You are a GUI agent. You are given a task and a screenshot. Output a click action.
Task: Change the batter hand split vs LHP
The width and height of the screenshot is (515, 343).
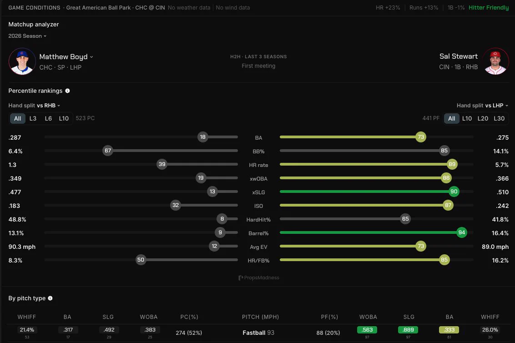(x=482, y=106)
